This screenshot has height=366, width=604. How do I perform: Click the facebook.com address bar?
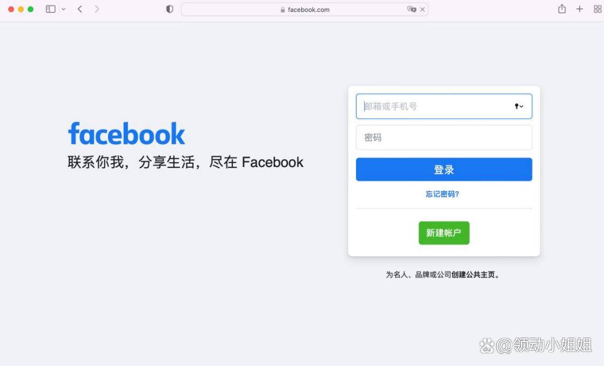(x=304, y=10)
